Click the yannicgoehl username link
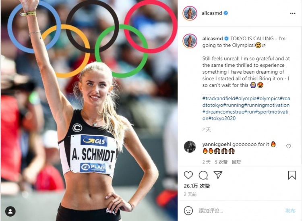 [x=217, y=144]
